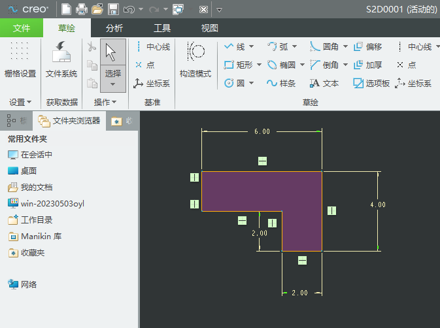Select the 倒角 chamfer tool
440x328 pixels.
[324, 65]
